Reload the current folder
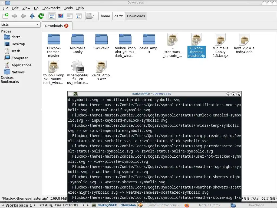 [x=41, y=16]
